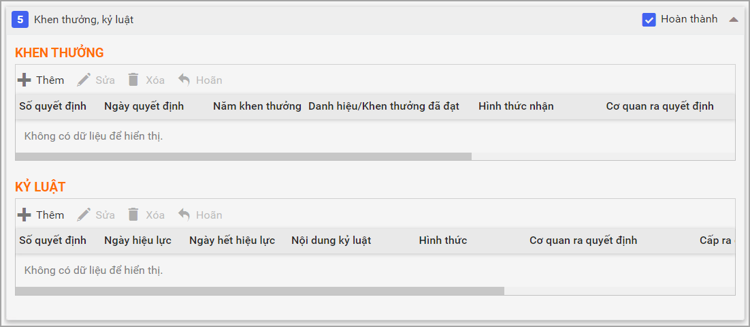Click the horizontal scrollbar of Kỷ luật table
The image size is (750, 327).
tap(259, 291)
